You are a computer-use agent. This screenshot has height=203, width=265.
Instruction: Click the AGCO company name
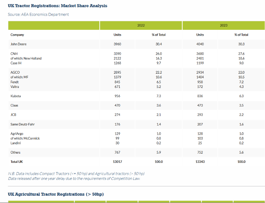click(x=15, y=72)
